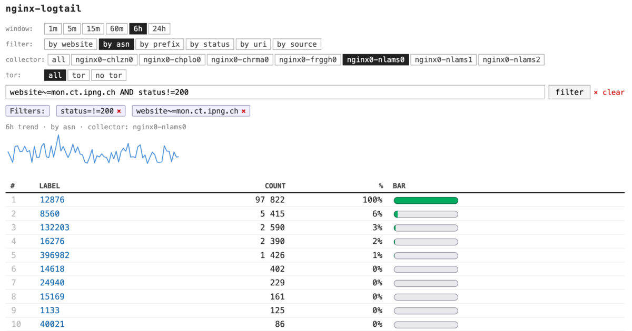
Task: Click the 6% bar for ASN 8560
Action: click(426, 214)
